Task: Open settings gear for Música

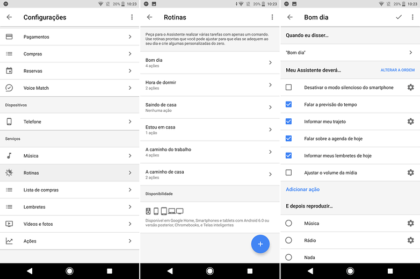Action: (x=411, y=223)
